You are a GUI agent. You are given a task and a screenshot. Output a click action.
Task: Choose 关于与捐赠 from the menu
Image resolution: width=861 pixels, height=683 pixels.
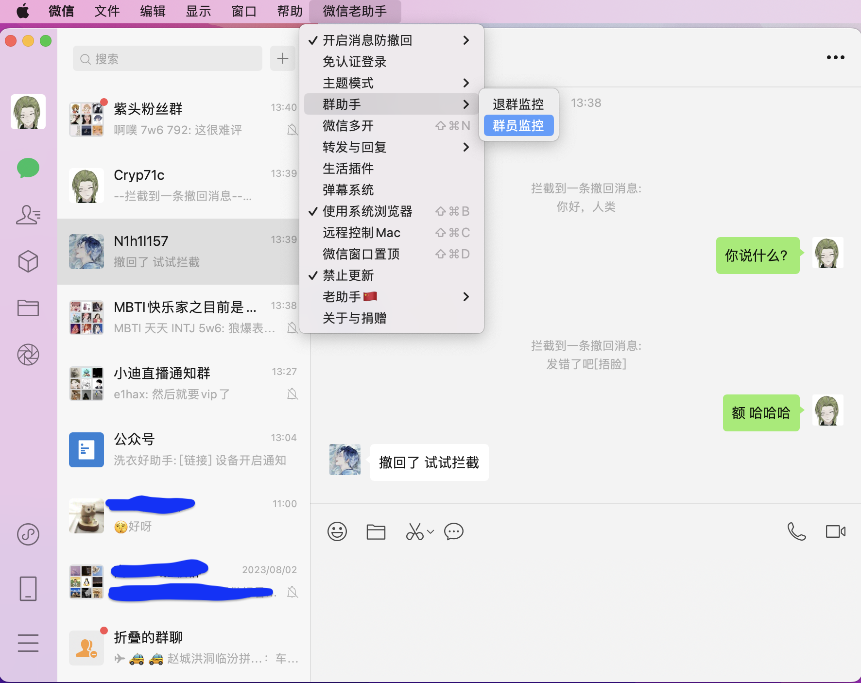point(354,318)
